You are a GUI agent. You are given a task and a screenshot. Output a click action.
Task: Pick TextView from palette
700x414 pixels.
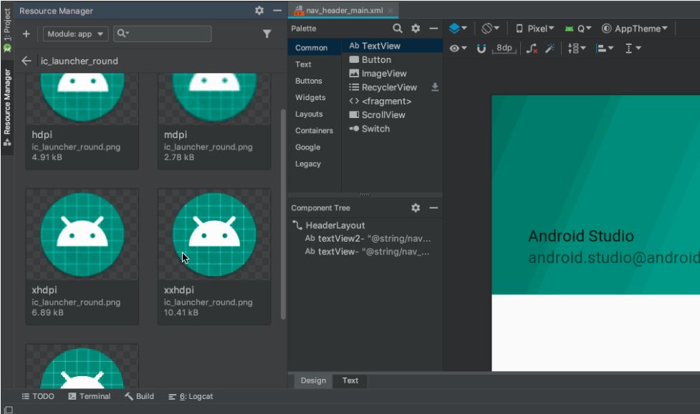pos(392,46)
